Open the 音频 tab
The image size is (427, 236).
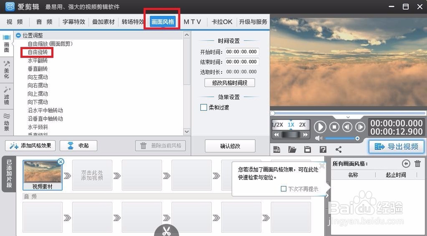44,22
